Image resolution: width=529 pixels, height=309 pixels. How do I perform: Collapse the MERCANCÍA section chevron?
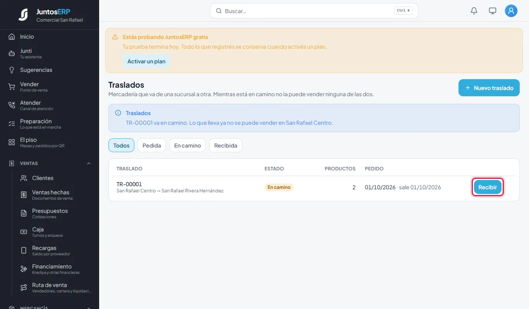click(89, 308)
